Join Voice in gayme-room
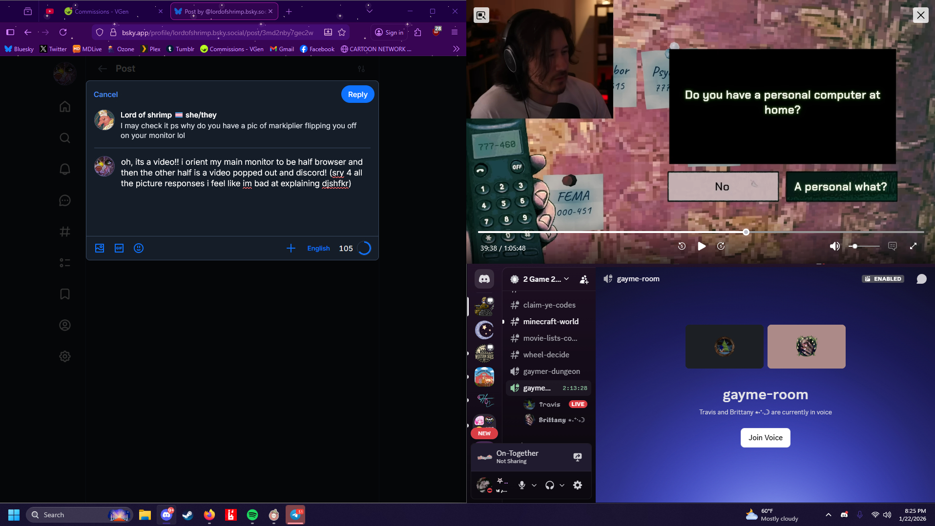 pos(765,437)
